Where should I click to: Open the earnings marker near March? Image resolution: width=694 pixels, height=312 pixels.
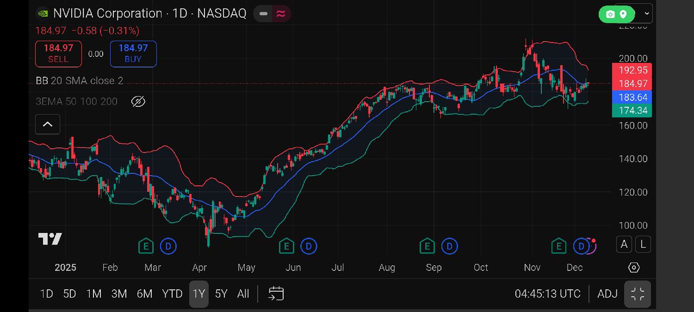146,246
